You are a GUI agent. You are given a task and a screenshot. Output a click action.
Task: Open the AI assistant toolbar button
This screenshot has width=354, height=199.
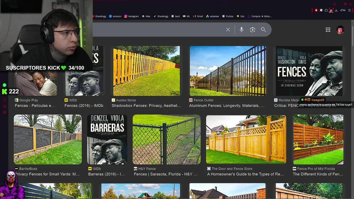click(343, 10)
